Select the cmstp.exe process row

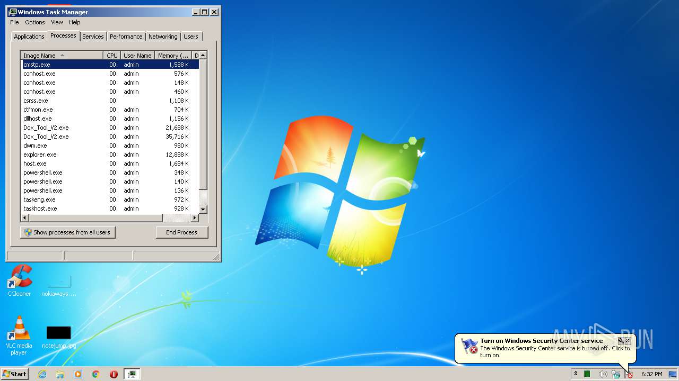[110, 65]
